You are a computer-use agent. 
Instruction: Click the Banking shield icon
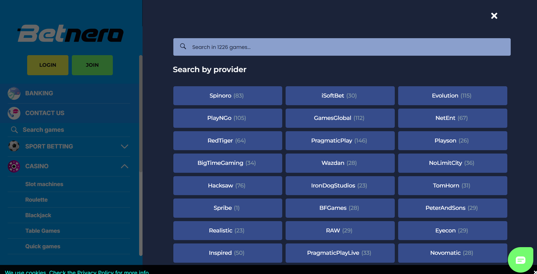pos(14,93)
